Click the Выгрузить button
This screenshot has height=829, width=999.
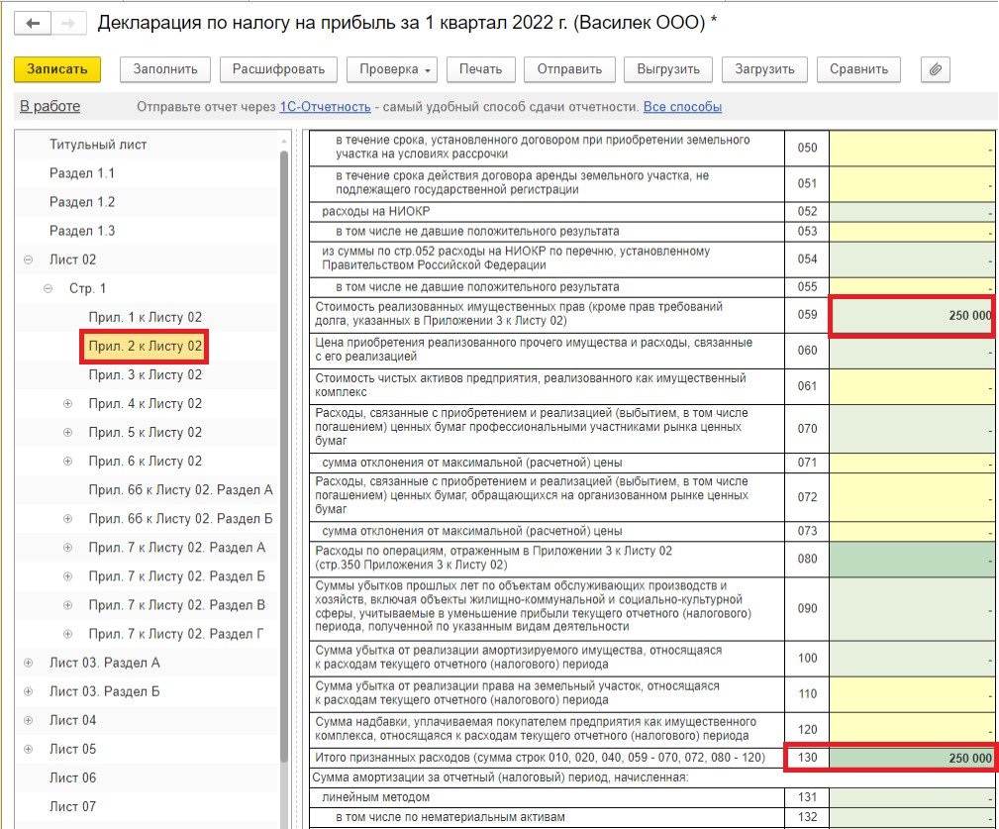tap(668, 69)
